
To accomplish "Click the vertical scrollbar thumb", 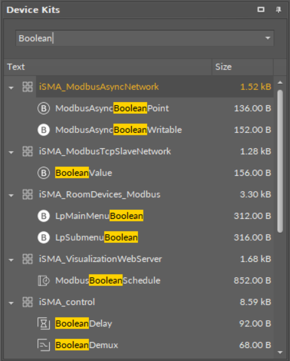I will pos(280,161).
